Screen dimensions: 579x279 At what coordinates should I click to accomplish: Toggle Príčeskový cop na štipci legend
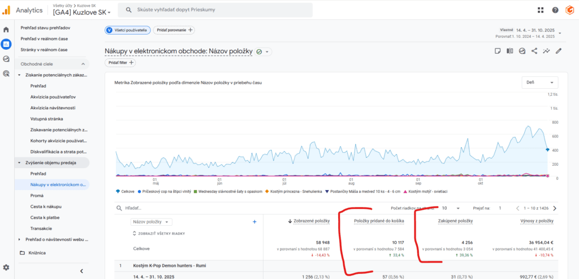[165, 191]
